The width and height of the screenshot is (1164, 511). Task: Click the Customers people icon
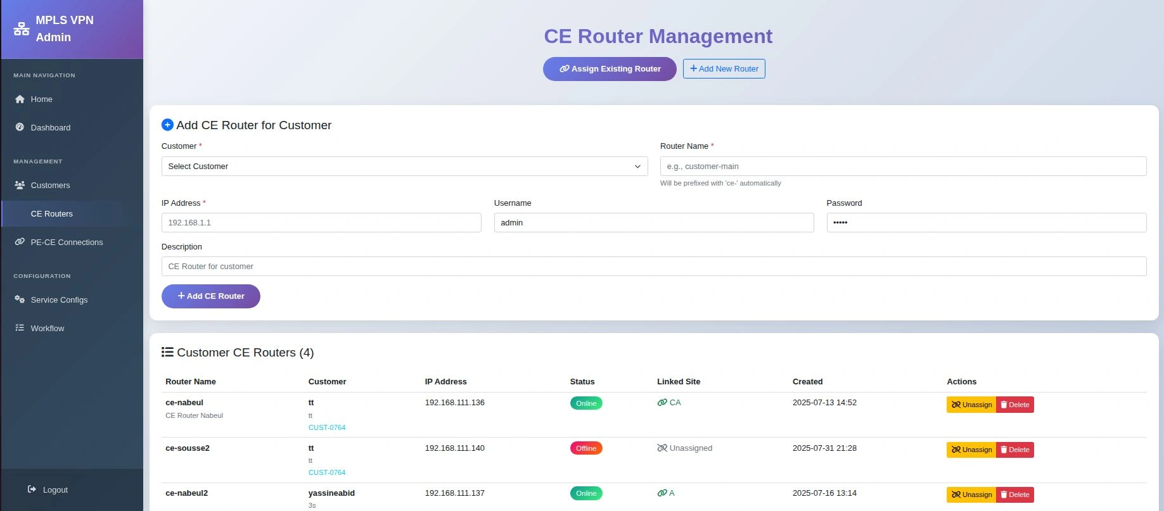(20, 185)
